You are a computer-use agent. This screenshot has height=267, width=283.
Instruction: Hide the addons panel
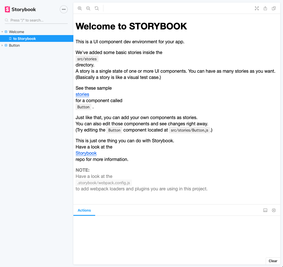point(274,210)
